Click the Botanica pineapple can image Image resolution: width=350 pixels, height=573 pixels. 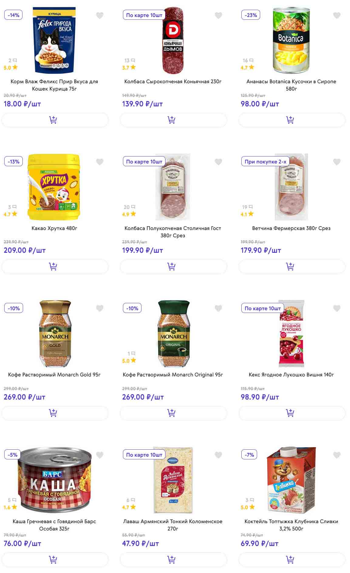click(x=291, y=40)
